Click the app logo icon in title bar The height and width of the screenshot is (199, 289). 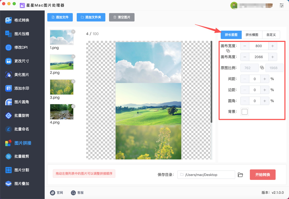pos(22,5)
